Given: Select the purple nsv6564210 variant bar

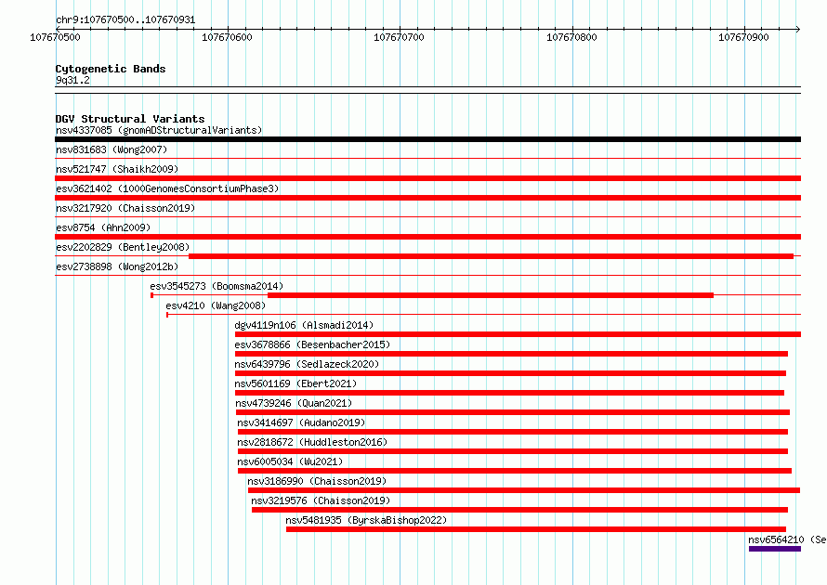Looking at the screenshot, I should click(775, 549).
